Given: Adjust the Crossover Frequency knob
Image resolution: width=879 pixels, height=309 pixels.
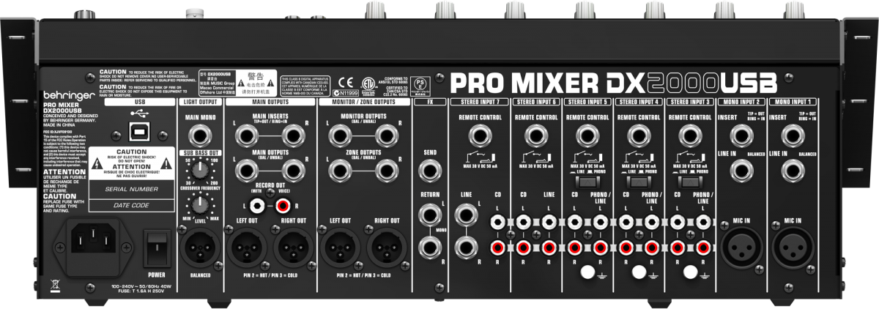Looking at the screenshot, I should click(x=195, y=169).
